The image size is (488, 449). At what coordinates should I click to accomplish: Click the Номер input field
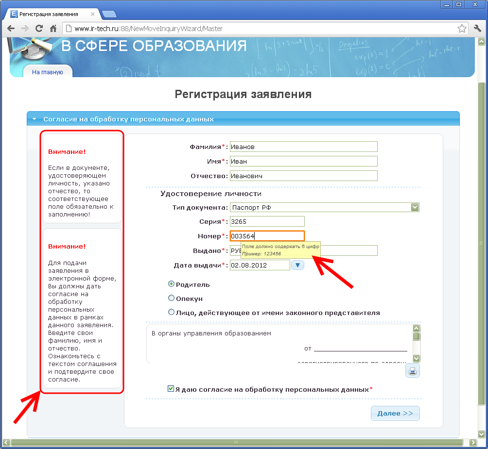coord(267,236)
